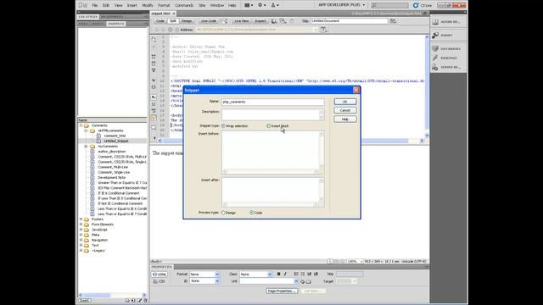Collapse the Comments folder

click(x=81, y=125)
